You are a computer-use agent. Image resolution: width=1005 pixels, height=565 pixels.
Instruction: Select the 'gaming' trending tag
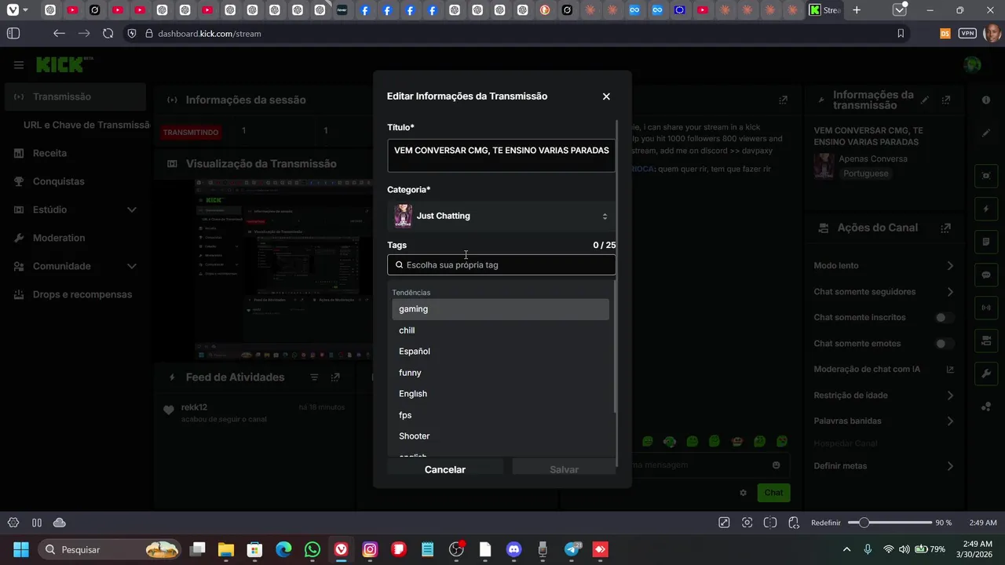500,309
